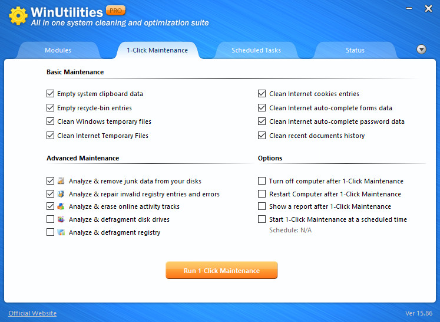Click the registry repair icon
The width and height of the screenshot is (440, 322).
coord(61,193)
